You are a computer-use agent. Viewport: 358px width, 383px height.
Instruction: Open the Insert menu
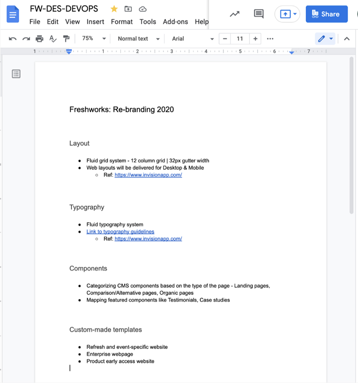tap(95, 22)
